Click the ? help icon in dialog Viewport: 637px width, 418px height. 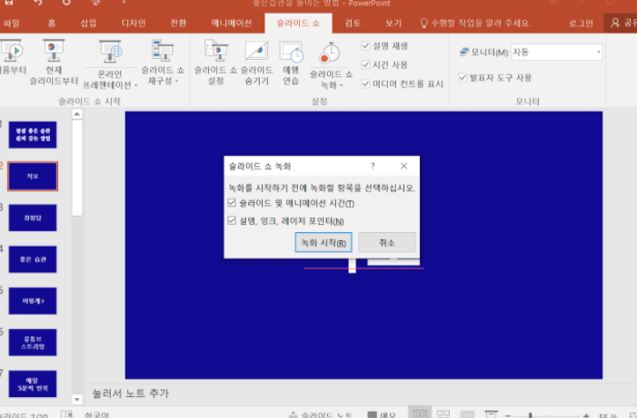[373, 166]
